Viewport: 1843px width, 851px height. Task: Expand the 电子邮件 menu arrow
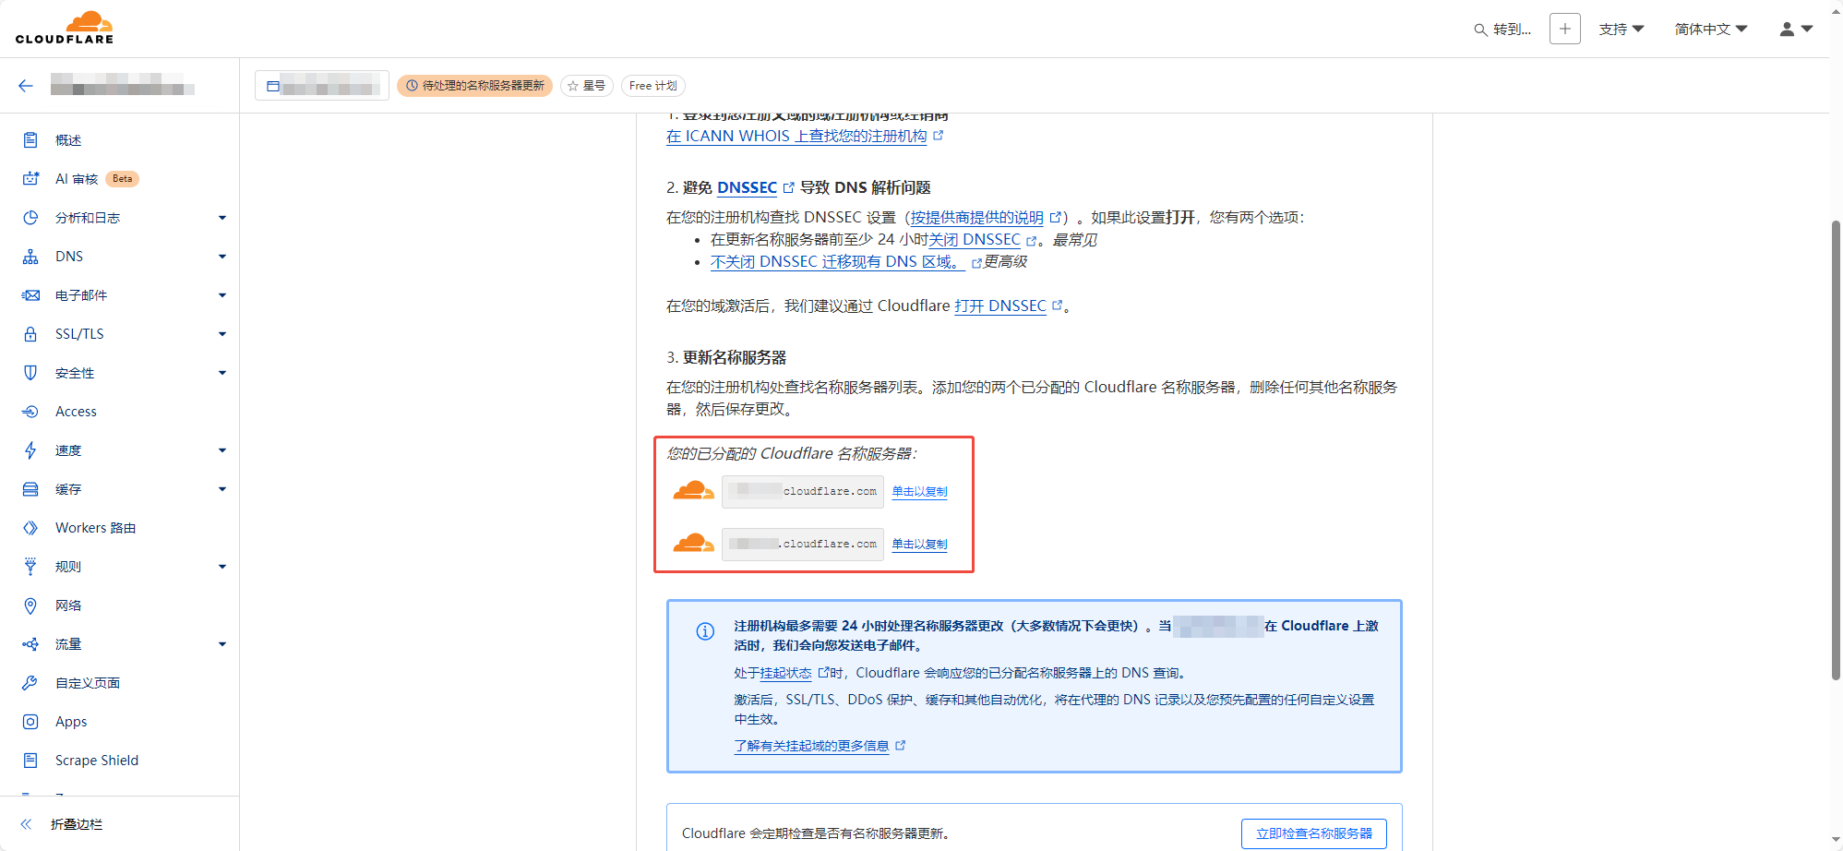coord(222,295)
